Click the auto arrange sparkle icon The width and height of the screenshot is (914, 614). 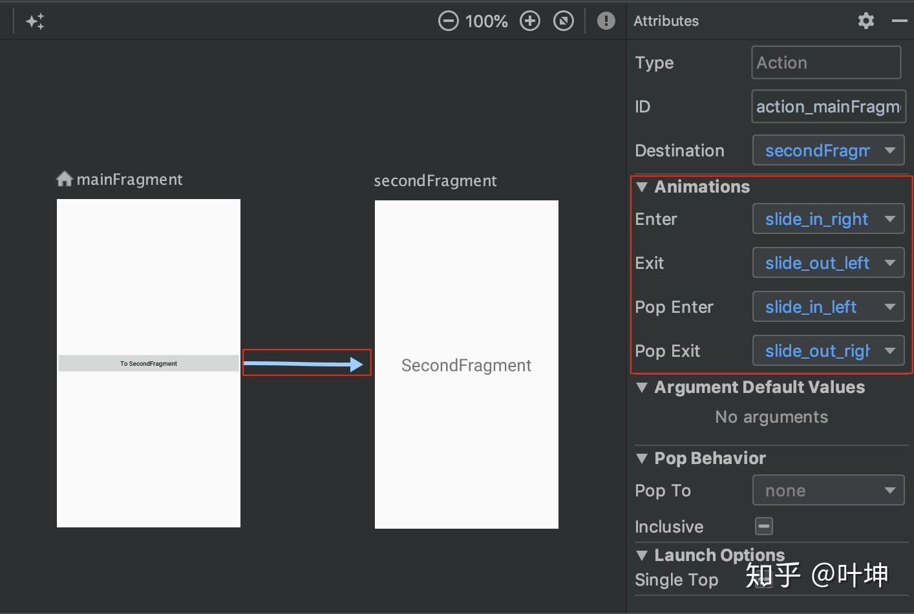[35, 21]
